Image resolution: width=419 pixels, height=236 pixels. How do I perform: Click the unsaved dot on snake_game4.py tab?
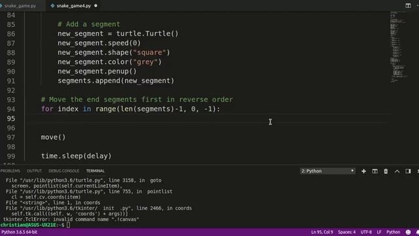click(x=96, y=6)
